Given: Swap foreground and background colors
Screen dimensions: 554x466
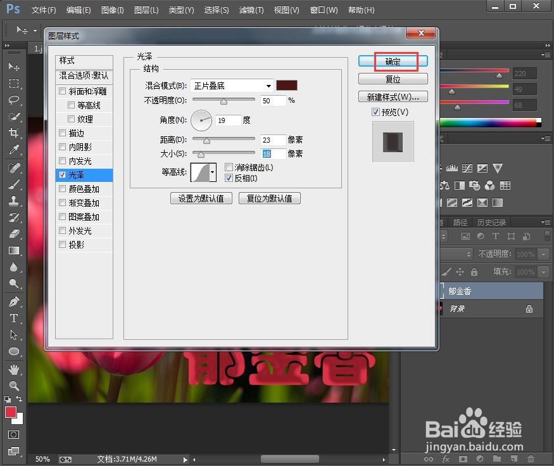Looking at the screenshot, I should click(19, 399).
